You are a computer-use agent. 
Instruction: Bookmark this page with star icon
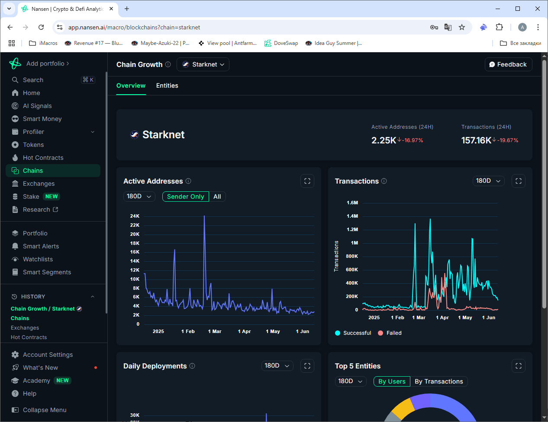[462, 27]
